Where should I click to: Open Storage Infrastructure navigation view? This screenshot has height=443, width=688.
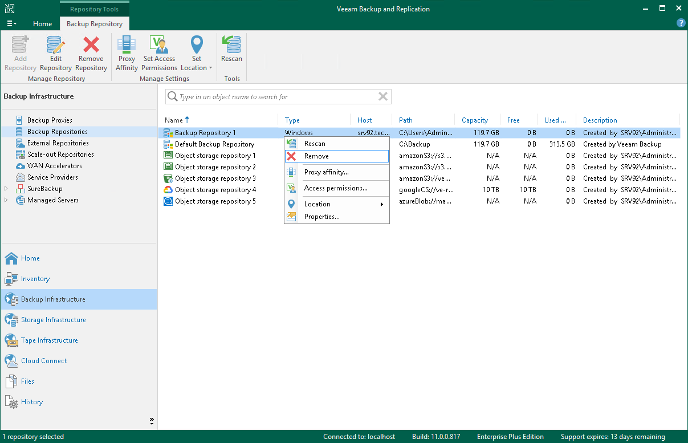click(x=79, y=320)
